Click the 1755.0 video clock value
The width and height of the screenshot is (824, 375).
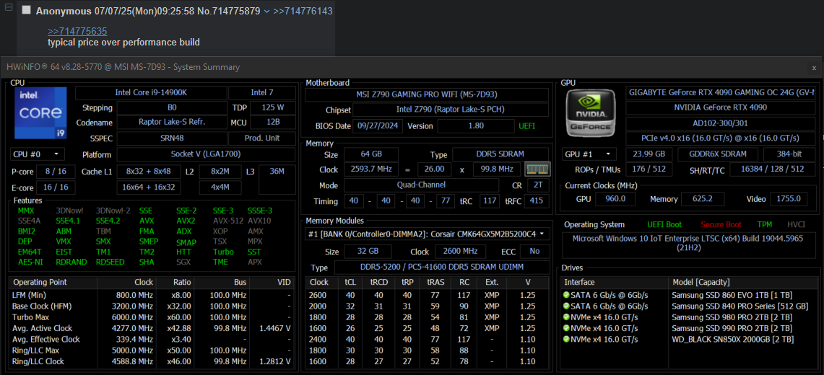coord(789,199)
